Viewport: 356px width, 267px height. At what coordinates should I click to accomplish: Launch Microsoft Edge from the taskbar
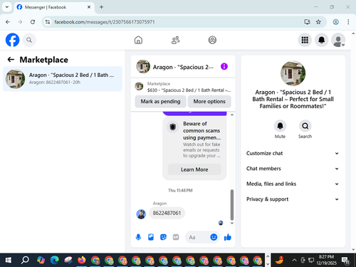pos(54,260)
